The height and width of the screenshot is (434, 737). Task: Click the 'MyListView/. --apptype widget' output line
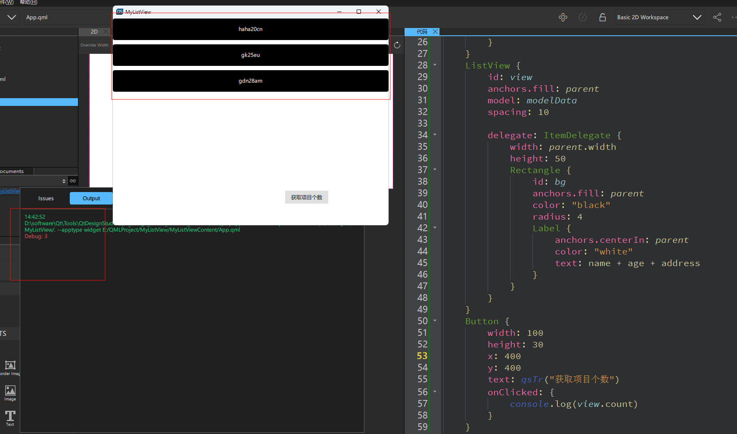click(x=132, y=230)
